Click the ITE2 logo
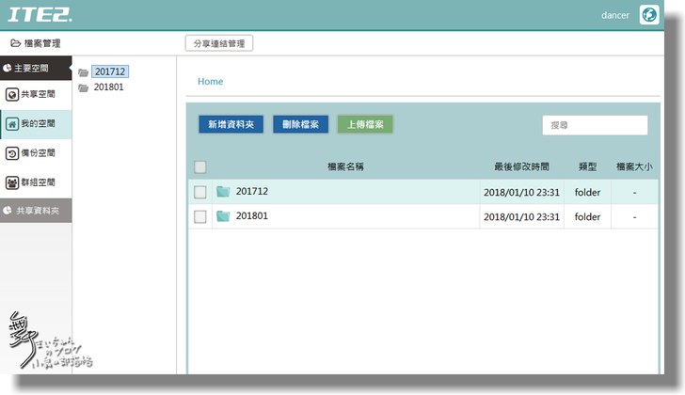 pos(39,15)
